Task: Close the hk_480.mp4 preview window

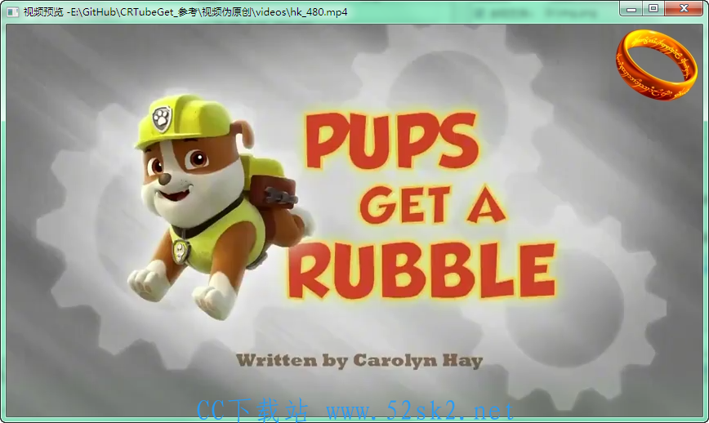Action: pos(684,9)
